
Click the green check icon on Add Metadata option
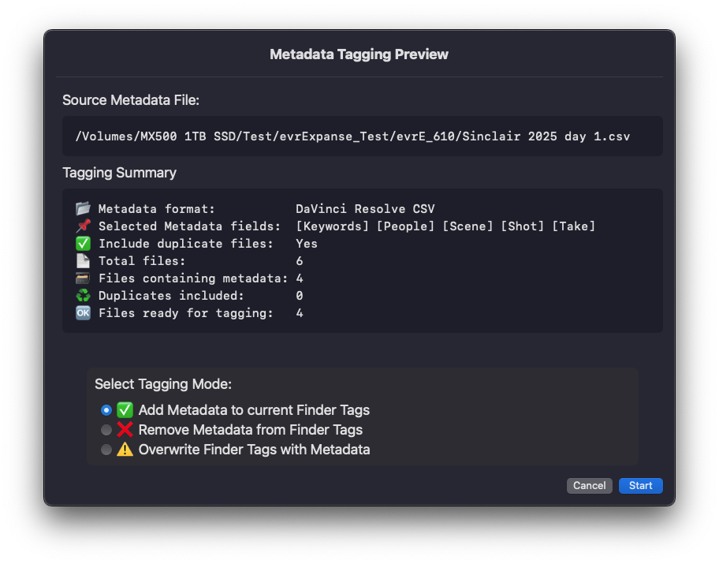point(125,410)
